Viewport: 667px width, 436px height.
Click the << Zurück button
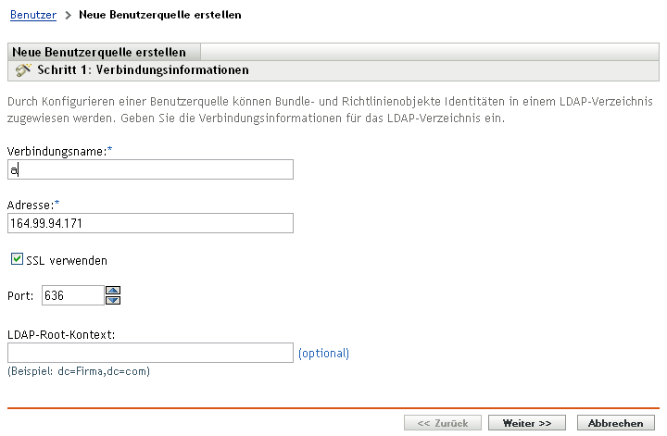[x=442, y=423]
